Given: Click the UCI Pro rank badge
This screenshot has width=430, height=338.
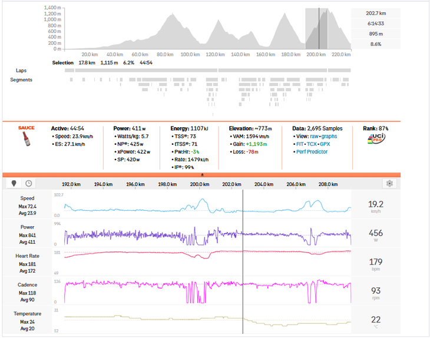Looking at the screenshot, I should (376, 138).
